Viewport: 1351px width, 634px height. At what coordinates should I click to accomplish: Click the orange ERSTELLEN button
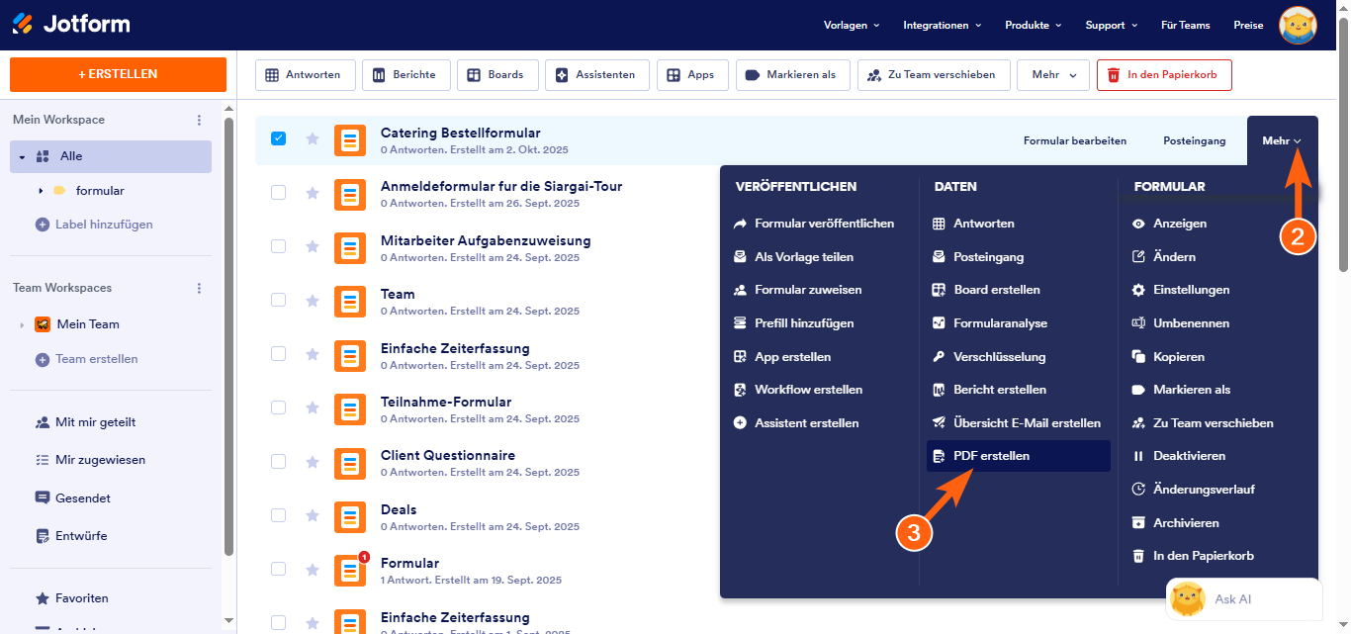pos(118,74)
